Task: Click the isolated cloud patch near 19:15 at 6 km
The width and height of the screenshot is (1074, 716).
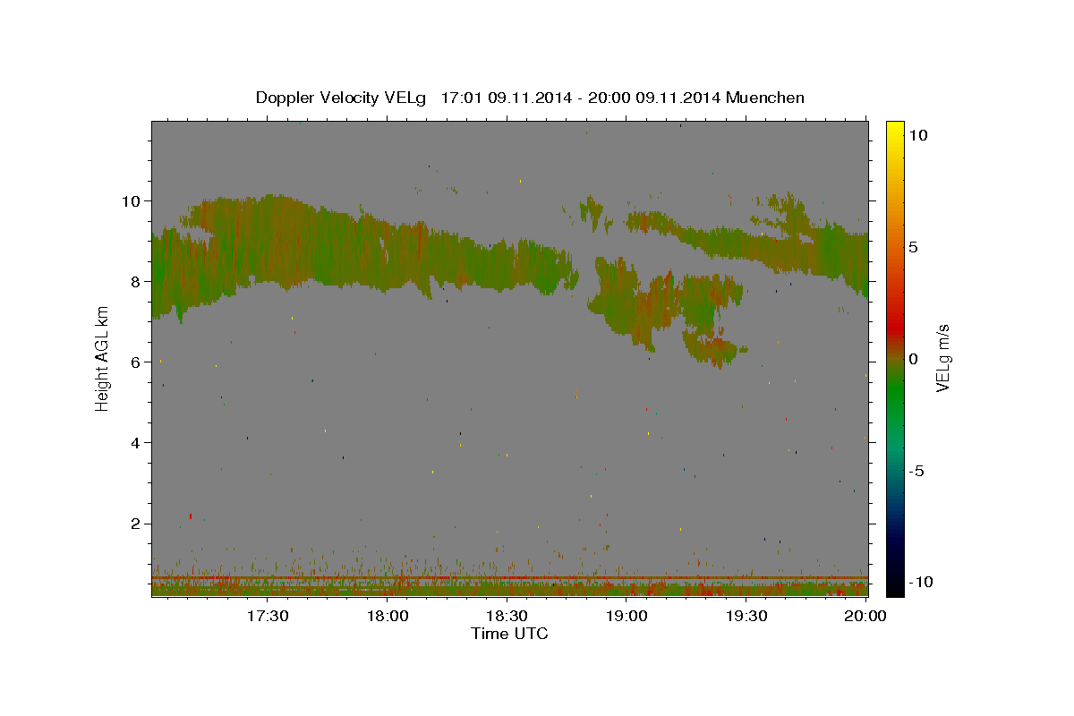Action: (x=714, y=348)
